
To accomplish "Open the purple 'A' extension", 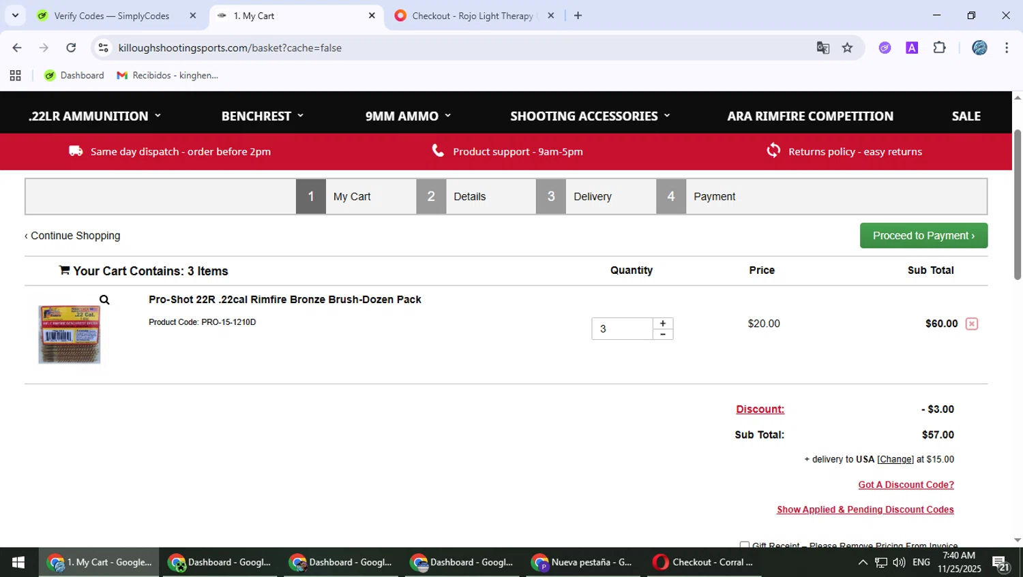I will [912, 48].
